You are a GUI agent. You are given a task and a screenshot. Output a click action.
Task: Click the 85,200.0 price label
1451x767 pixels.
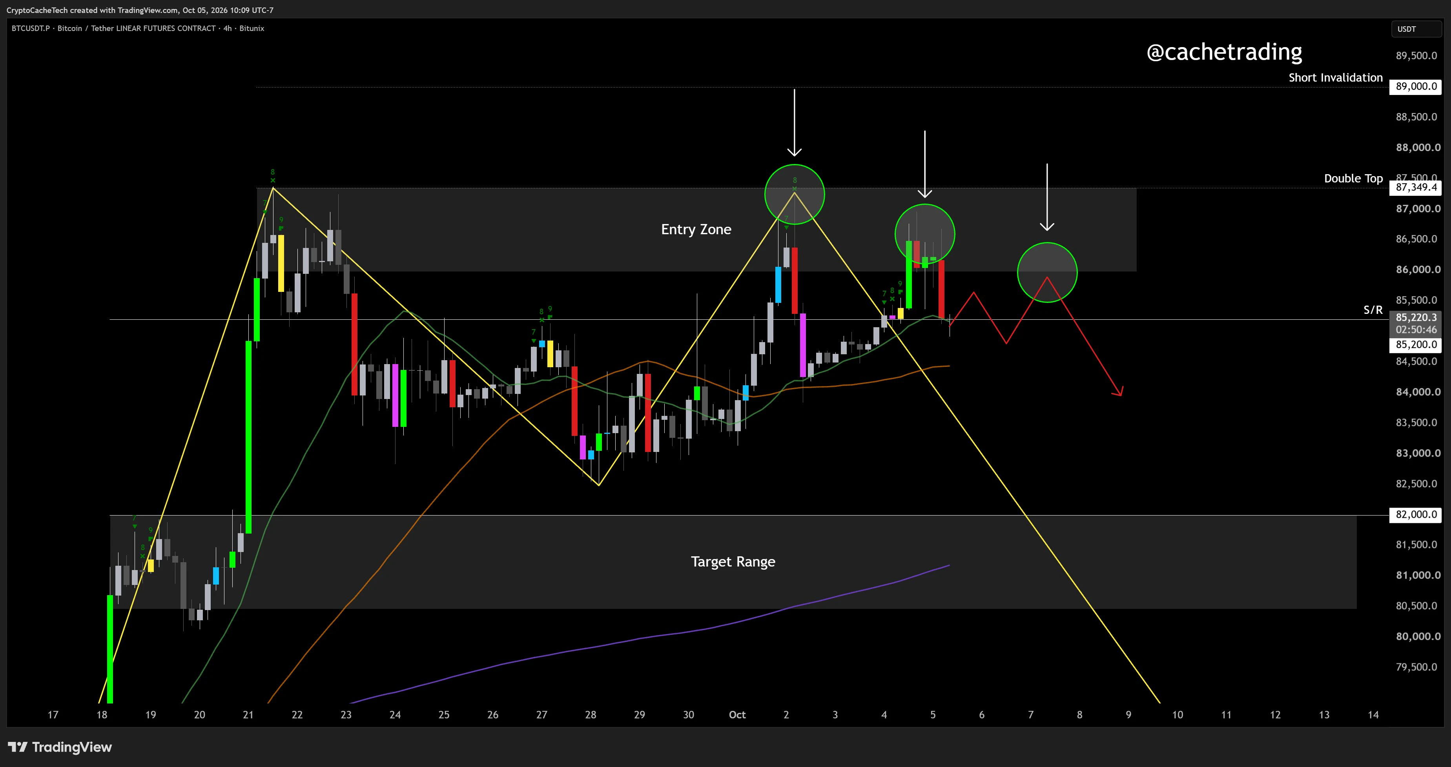click(x=1416, y=344)
